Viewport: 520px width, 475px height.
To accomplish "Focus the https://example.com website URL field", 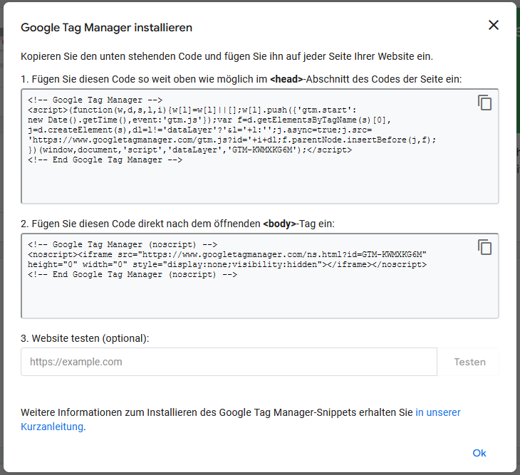I will coord(229,362).
